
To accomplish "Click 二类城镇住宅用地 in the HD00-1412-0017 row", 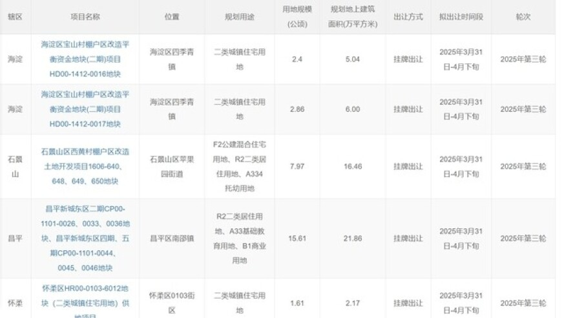I will 240,109.
